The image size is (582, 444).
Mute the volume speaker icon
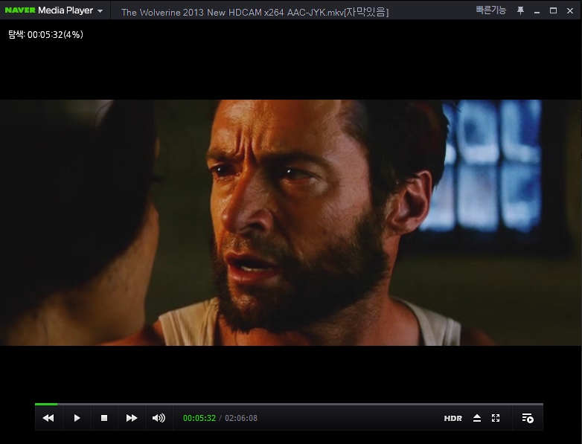pyautogui.click(x=159, y=418)
